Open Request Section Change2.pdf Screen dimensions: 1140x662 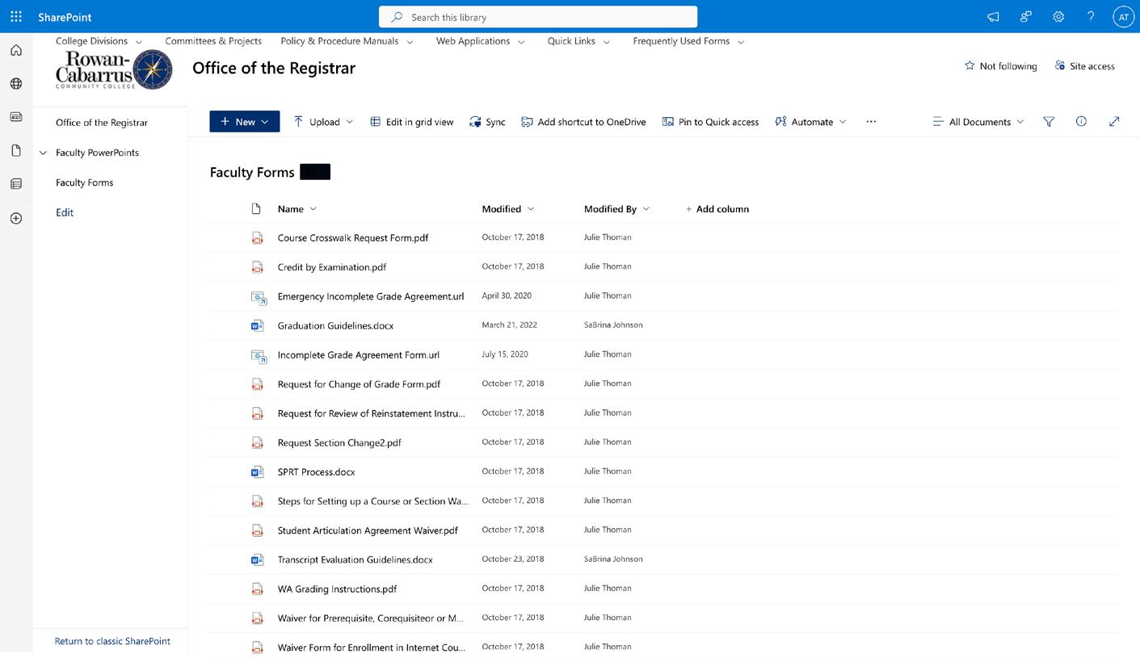pos(339,442)
